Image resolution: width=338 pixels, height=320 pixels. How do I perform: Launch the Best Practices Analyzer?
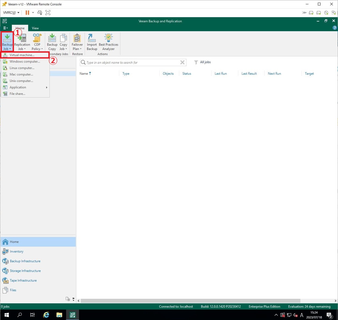[109, 42]
